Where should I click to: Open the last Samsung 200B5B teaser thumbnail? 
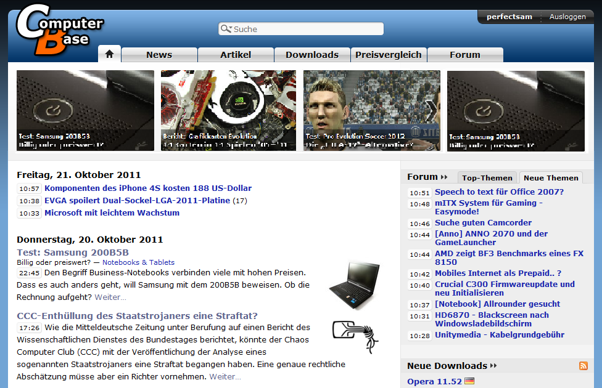tap(516, 111)
